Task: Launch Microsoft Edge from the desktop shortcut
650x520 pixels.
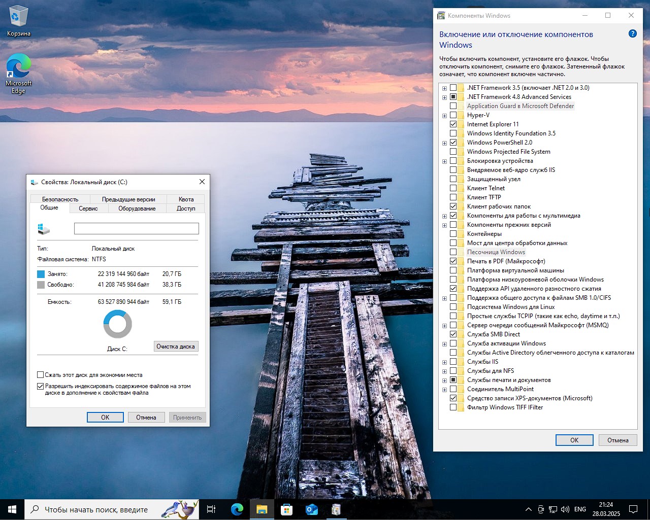Action: coord(18,73)
